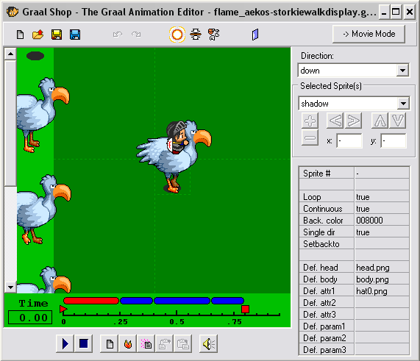Click the right arrow sprite button
Image resolution: width=420 pixels, height=361 pixels.
tap(353, 121)
